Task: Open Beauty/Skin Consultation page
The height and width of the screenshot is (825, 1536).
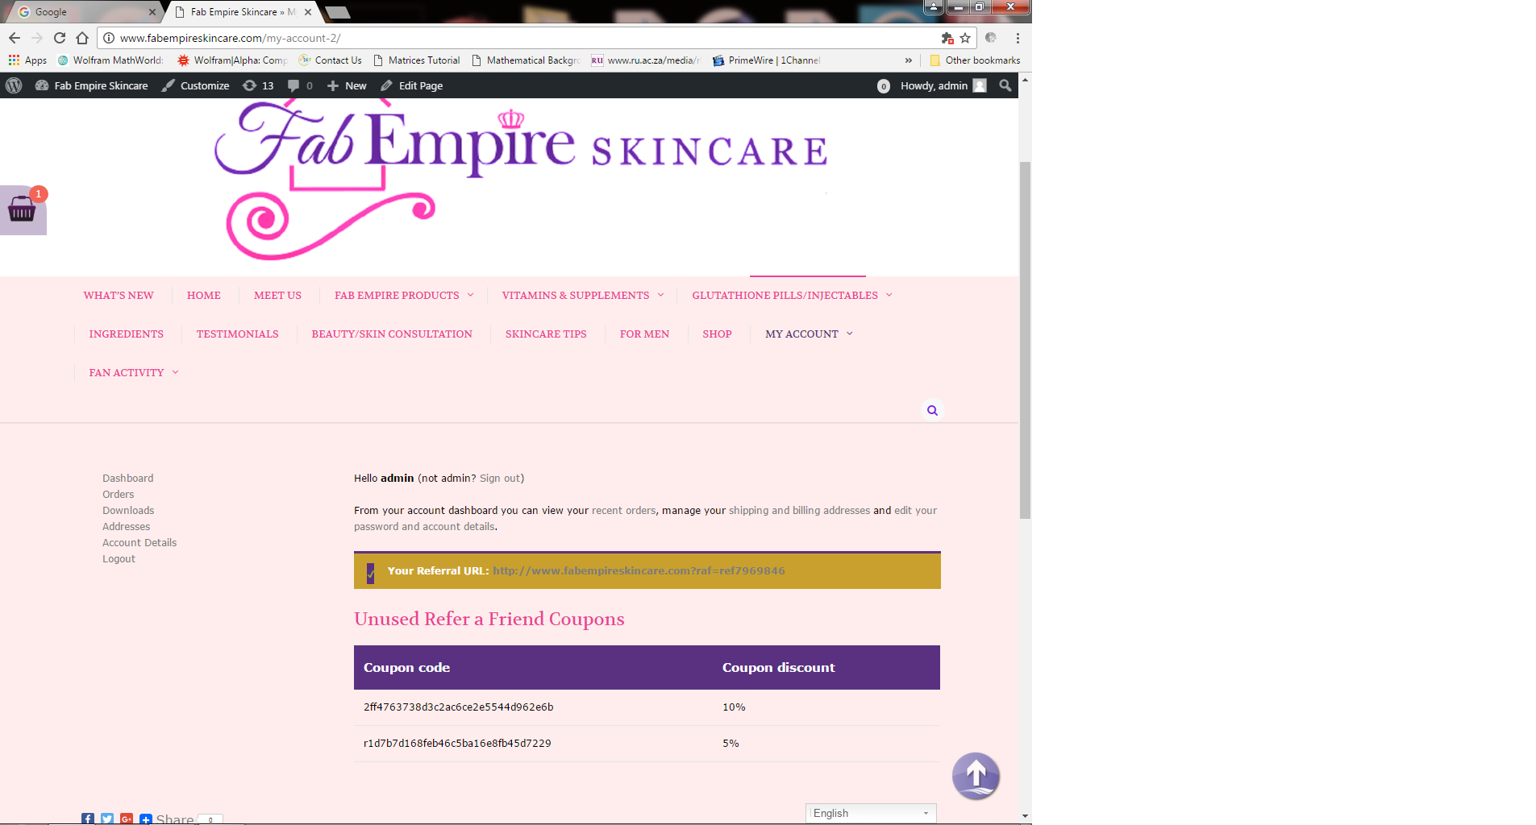Action: point(392,334)
